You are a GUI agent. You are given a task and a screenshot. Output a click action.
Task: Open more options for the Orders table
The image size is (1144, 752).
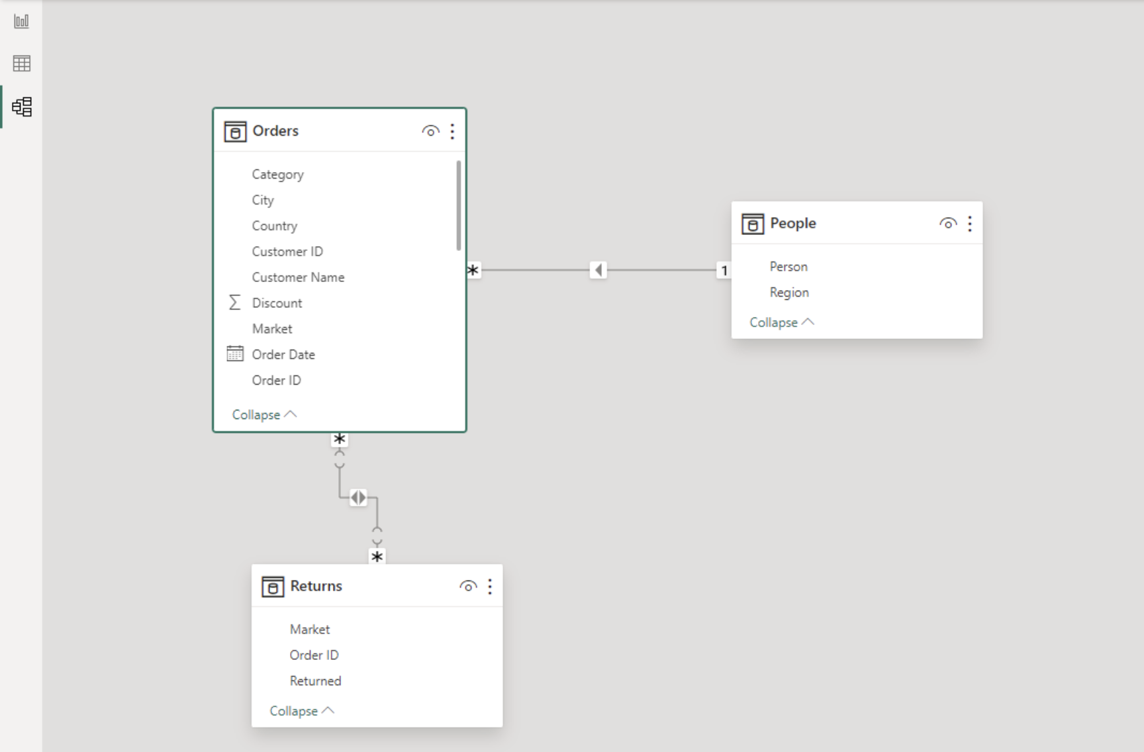tap(453, 131)
